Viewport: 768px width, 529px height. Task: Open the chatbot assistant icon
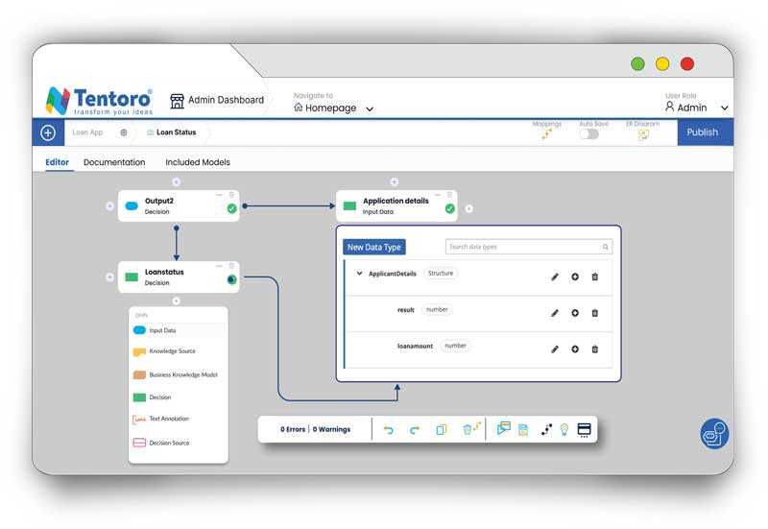[714, 434]
